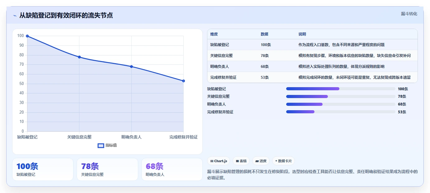Select table cell 明确负责人 in 维度 column
The image size is (430, 193).
(x=220, y=67)
